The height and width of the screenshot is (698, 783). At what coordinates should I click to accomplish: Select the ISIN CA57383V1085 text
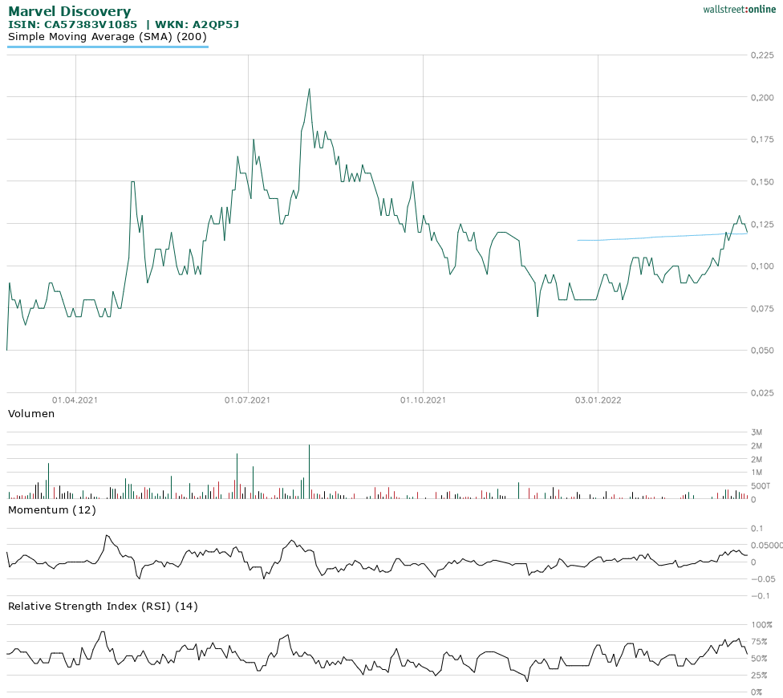(x=72, y=24)
